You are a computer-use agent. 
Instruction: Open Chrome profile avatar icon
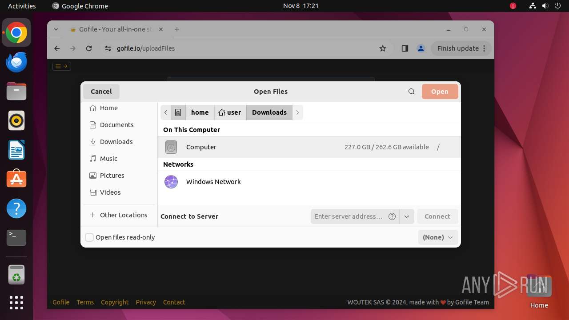coord(421,48)
